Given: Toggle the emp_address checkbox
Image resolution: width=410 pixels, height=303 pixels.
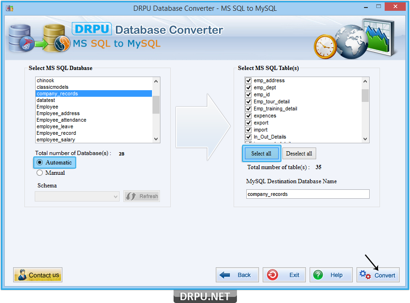Looking at the screenshot, I should click(249, 80).
